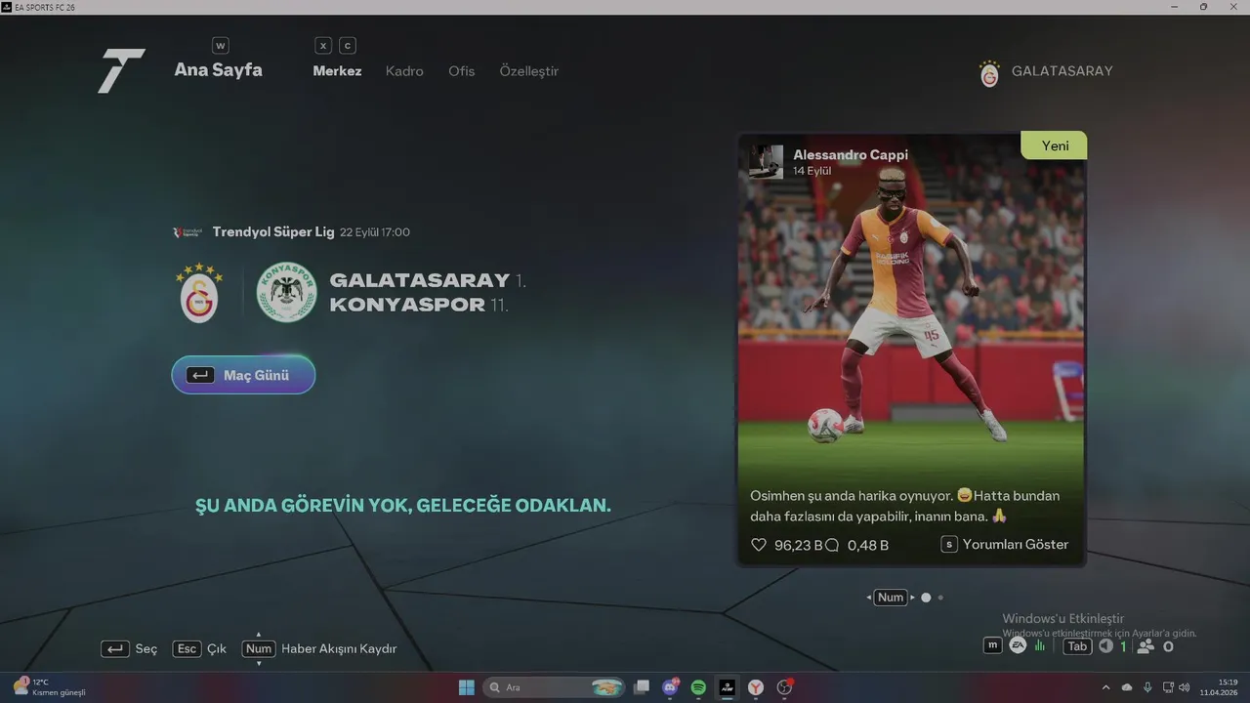This screenshot has height=703, width=1250.
Task: Click Seç prompt at bottom
Action: 146,648
